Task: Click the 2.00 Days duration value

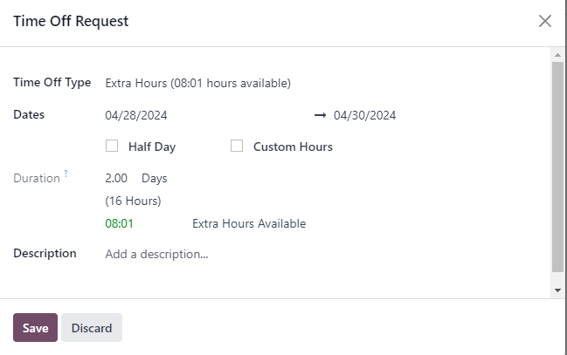Action: pyautogui.click(x=136, y=178)
